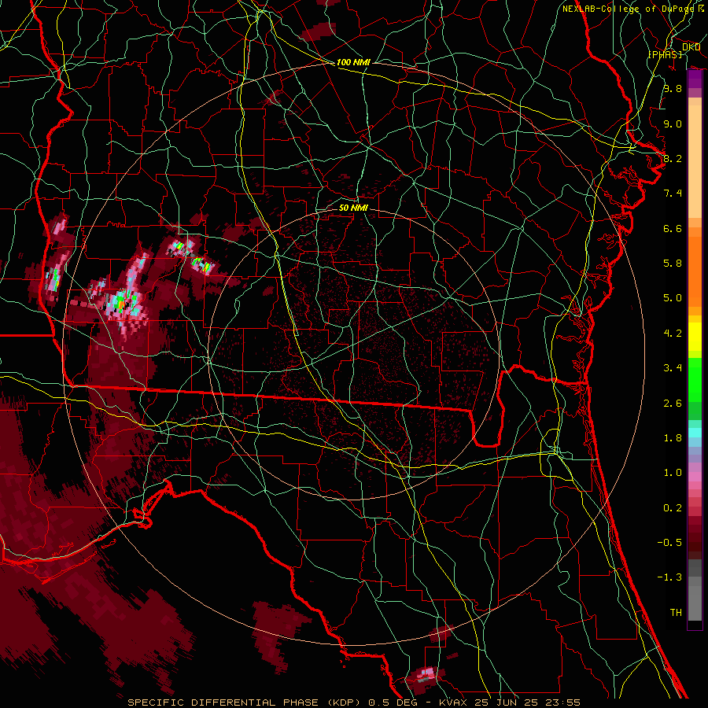Pick the orange segment of the color bar
Viewport: 708px width, 708px height.
(x=695, y=271)
